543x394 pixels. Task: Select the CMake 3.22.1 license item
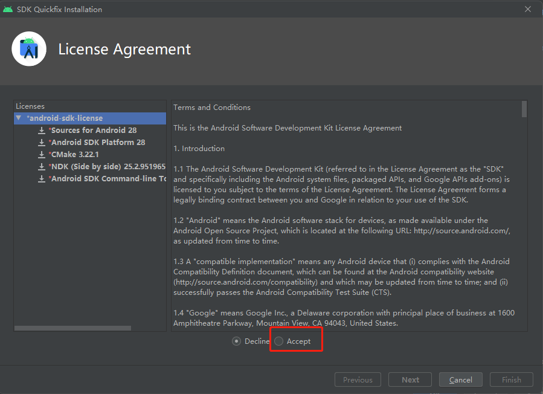(x=75, y=155)
